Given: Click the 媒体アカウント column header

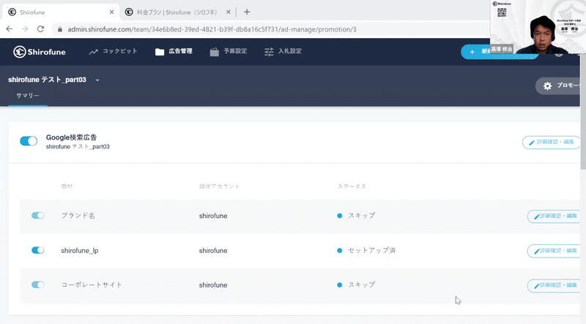Looking at the screenshot, I should click(219, 187).
